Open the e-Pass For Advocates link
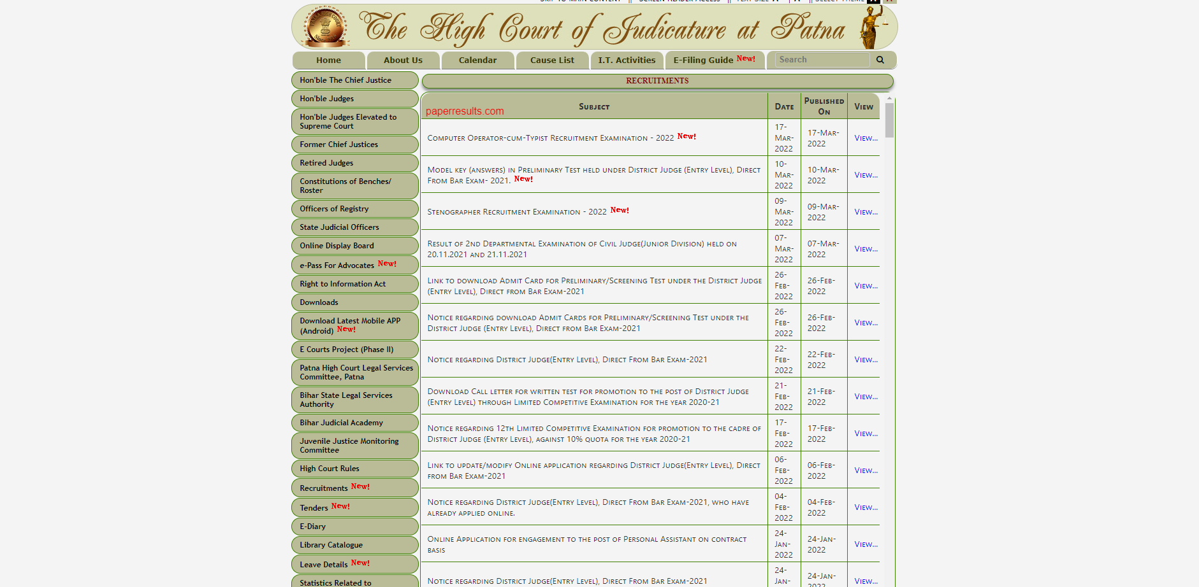Screen dimensions: 1199x587 354,265
